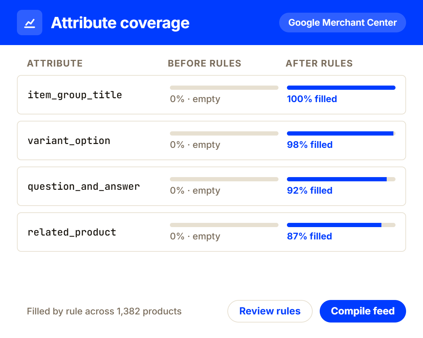Image resolution: width=423 pixels, height=338 pixels.
Task: Click the chart icon beside Attribute coverage
Action: click(30, 23)
